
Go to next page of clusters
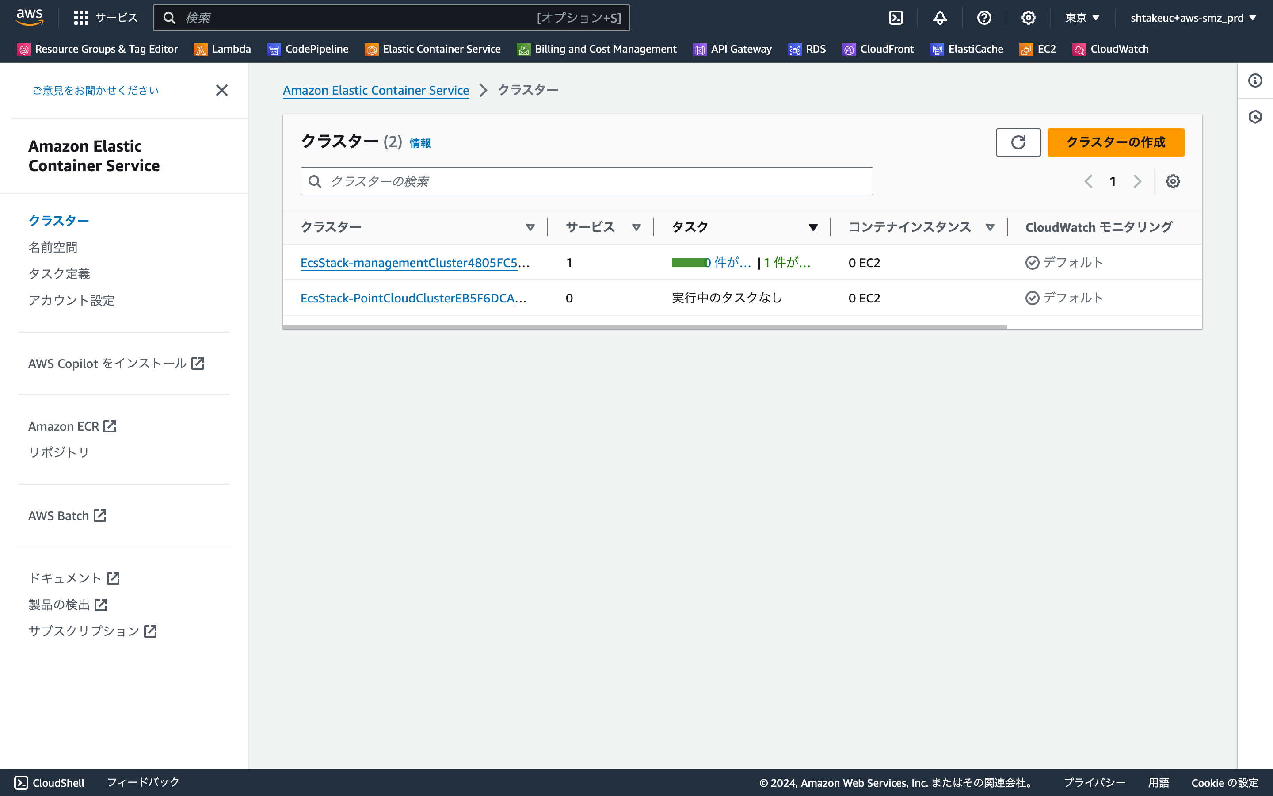[1137, 182]
